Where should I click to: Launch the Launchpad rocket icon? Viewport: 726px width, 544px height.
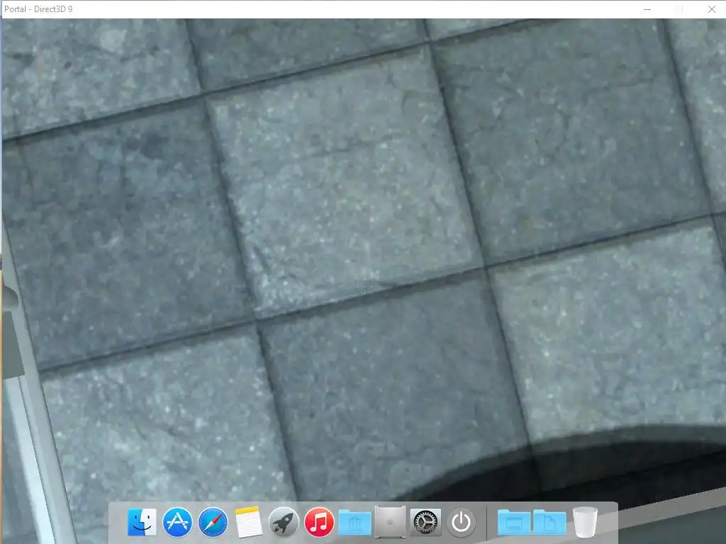[284, 522]
